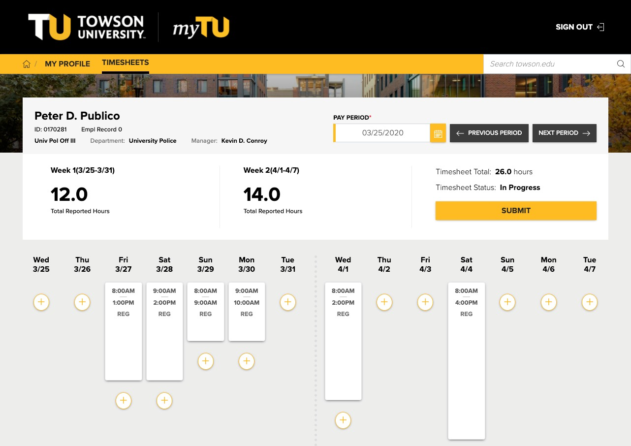Click the Sun 4/5 day header

coord(507,264)
